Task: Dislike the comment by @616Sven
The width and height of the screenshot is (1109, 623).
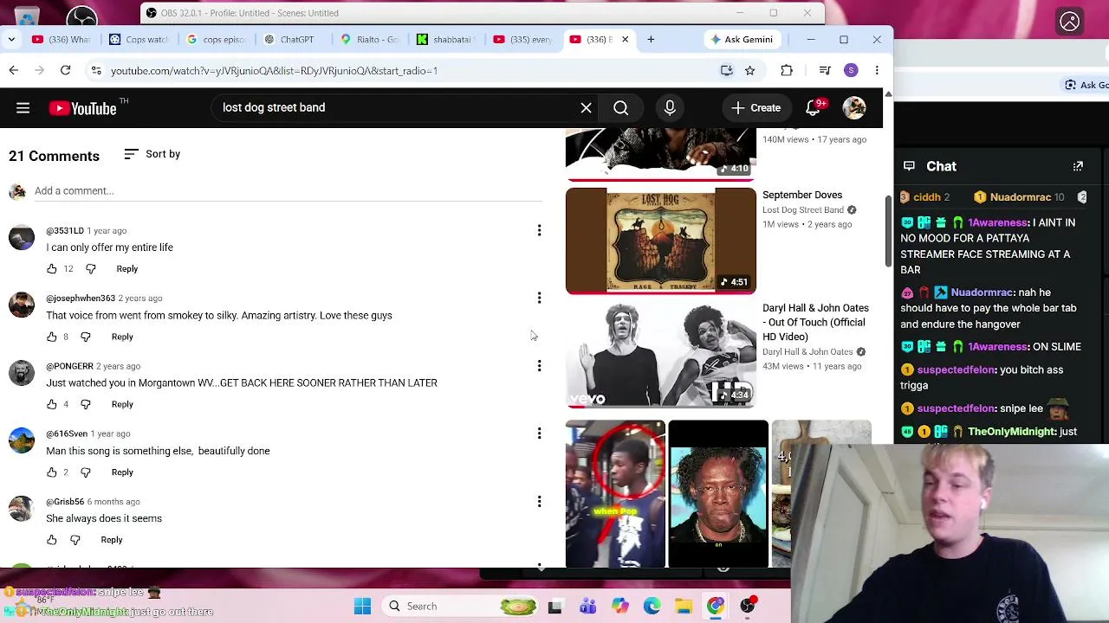Action: point(86,472)
